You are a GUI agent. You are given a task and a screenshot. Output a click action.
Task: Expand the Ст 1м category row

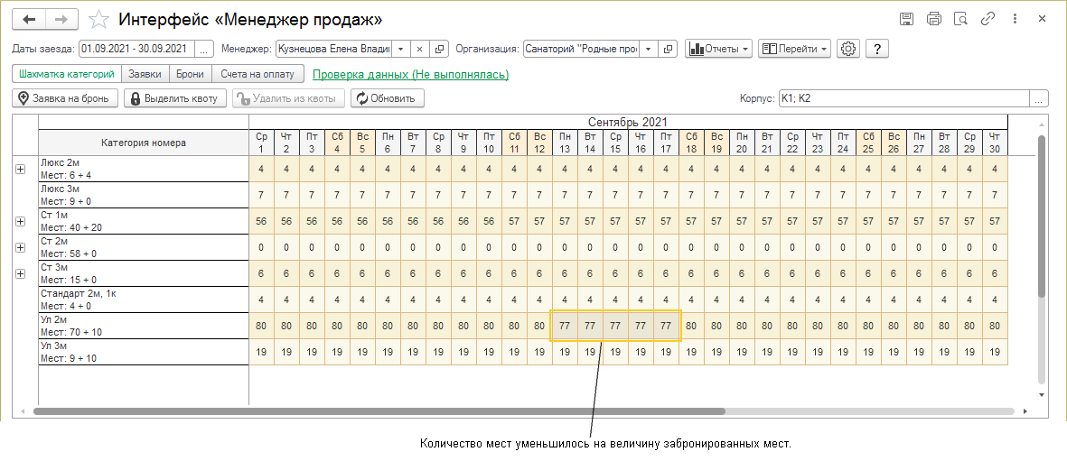(20, 222)
